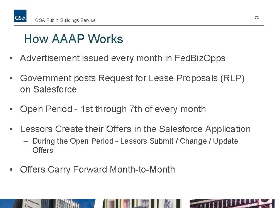Click slide number 72
Screen dimensions: 278x208
tap(256, 17)
